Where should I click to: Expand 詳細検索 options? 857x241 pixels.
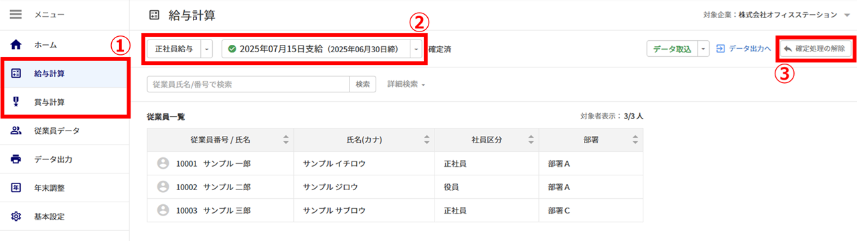[406, 84]
